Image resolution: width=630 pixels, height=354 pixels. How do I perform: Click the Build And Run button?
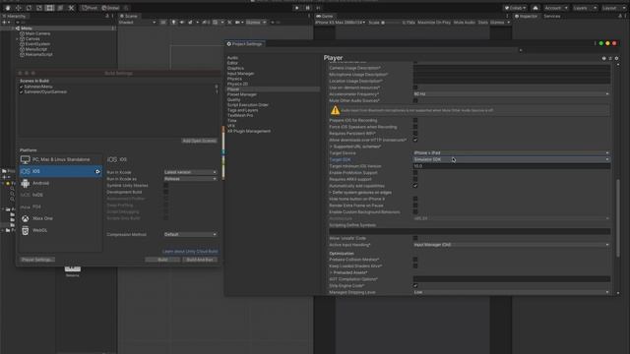(x=200, y=260)
